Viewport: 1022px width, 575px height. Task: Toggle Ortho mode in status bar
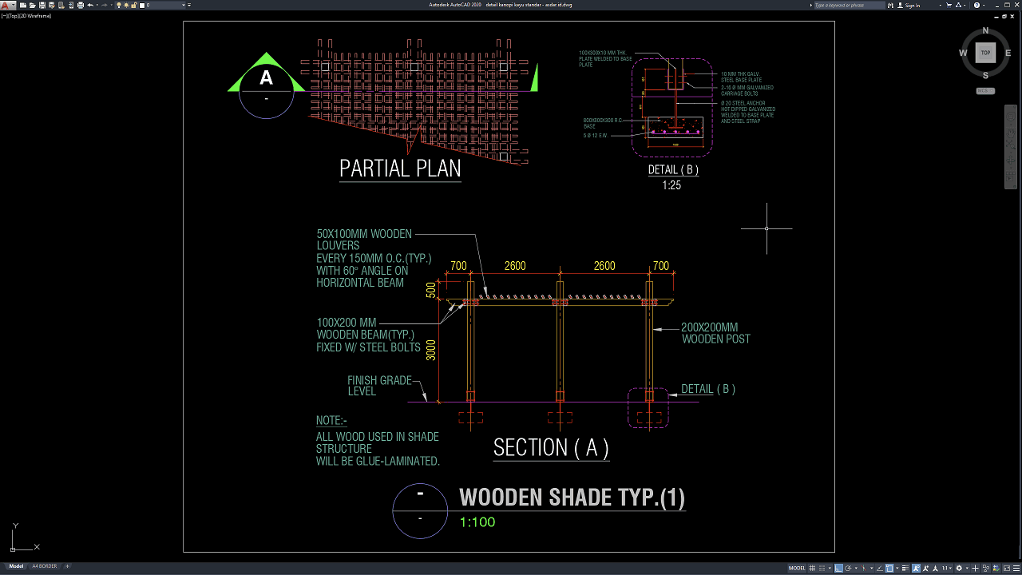click(838, 568)
